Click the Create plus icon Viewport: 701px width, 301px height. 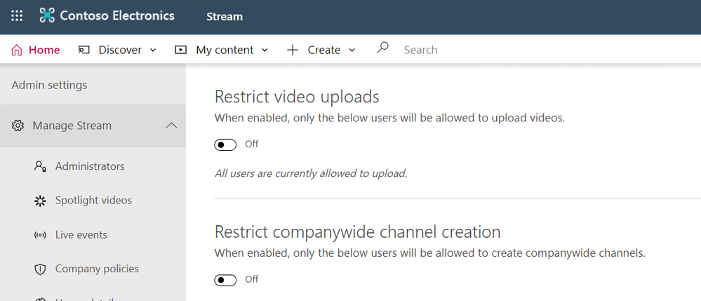(293, 50)
